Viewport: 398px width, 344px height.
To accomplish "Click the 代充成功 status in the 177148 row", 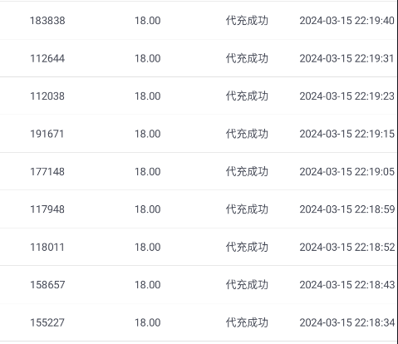I will pos(247,172).
